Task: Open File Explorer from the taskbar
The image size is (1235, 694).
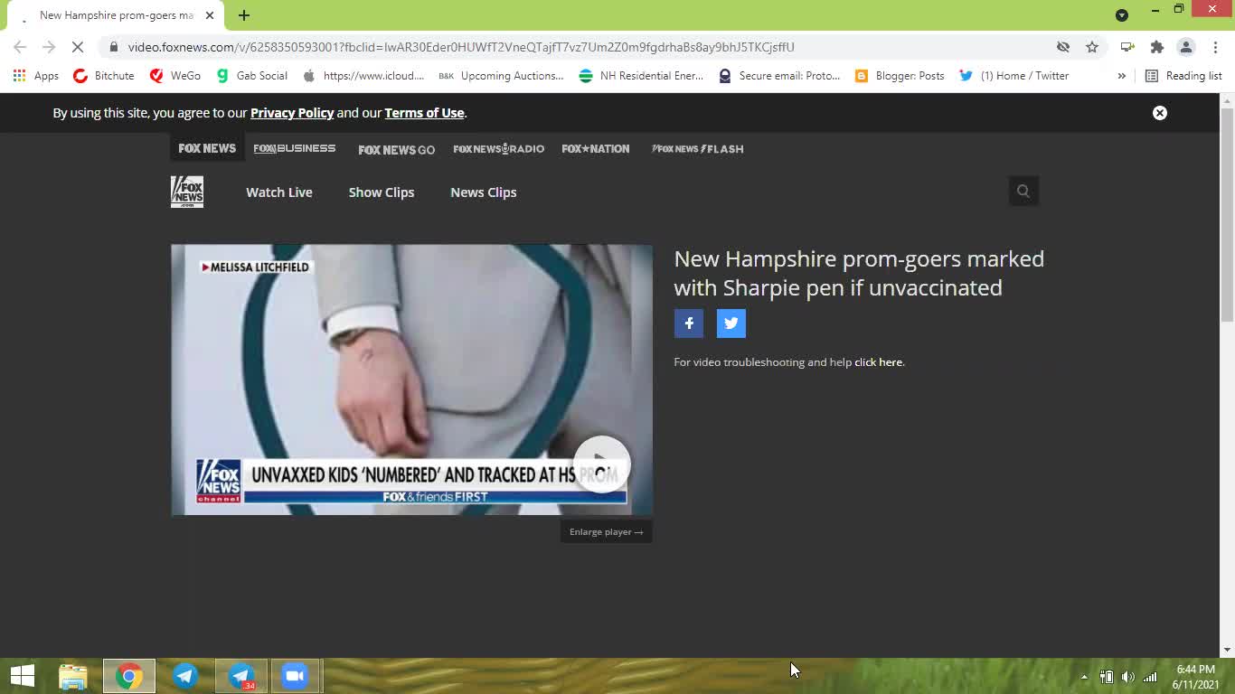Action: [x=73, y=676]
